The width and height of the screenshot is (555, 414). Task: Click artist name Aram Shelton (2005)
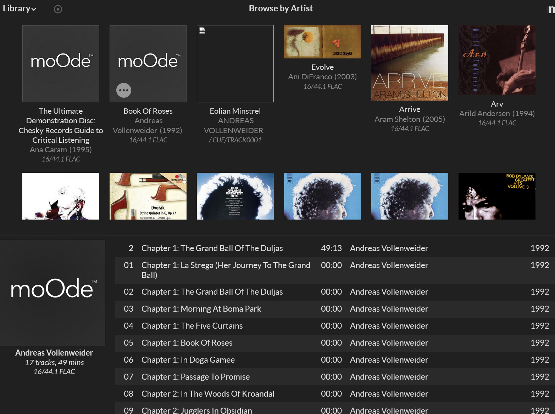click(x=410, y=119)
